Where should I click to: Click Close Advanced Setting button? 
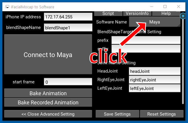(48, 114)
